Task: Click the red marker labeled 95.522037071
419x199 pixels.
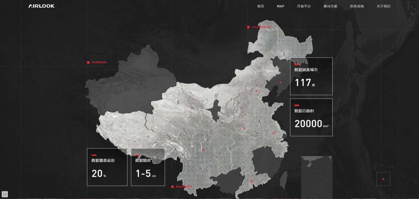Action: 172,186
